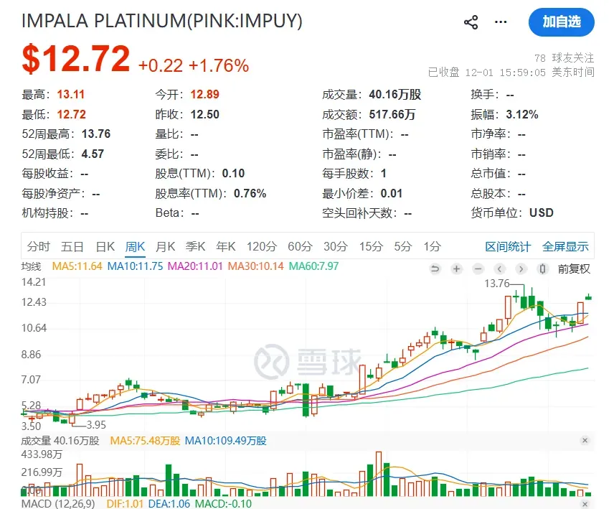Click the 振幅 3.12% value
The image size is (614, 509).
(522, 114)
